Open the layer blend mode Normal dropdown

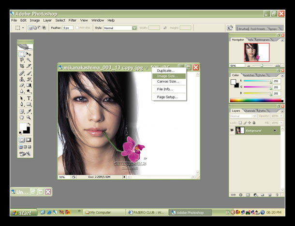tap(242, 116)
